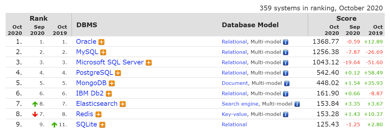Image resolution: width=390 pixels, height=128 pixels.
Task: Click the Relational model link for MySQL
Action: (x=234, y=52)
